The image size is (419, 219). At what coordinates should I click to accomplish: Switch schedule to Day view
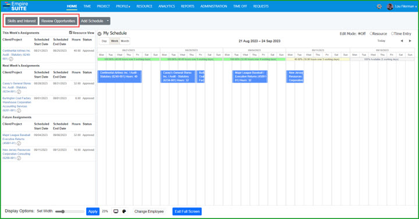[x=104, y=41]
